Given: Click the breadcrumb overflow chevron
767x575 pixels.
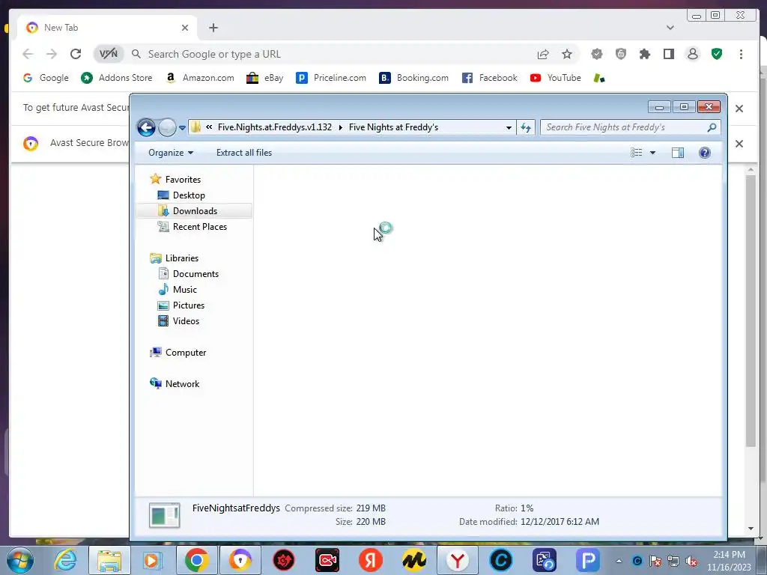Looking at the screenshot, I should coord(209,127).
